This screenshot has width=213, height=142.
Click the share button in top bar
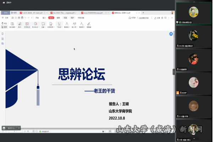click(157, 18)
